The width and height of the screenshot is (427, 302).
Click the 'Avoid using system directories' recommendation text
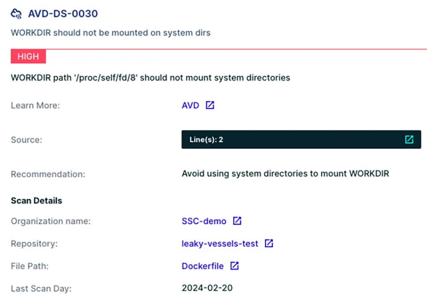tap(285, 174)
